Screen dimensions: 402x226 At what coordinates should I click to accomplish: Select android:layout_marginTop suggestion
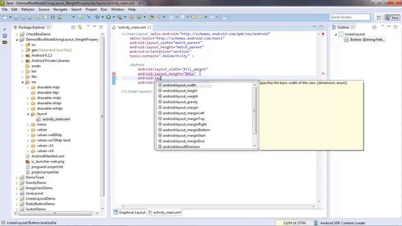click(183, 119)
